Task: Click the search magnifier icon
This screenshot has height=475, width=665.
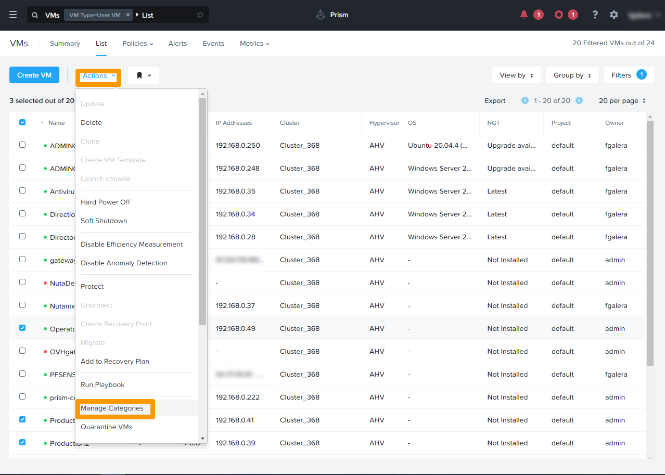Action: (34, 15)
